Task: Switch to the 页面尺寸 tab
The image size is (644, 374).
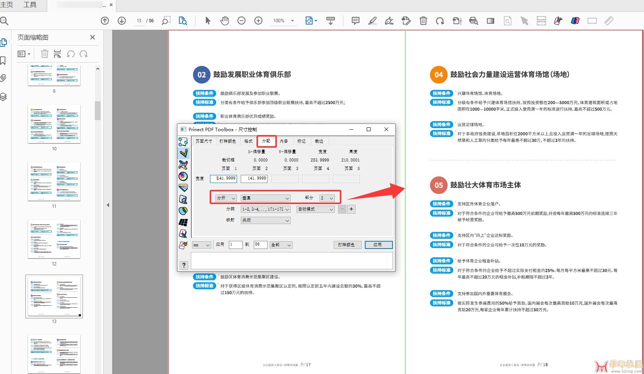Action: coord(204,141)
